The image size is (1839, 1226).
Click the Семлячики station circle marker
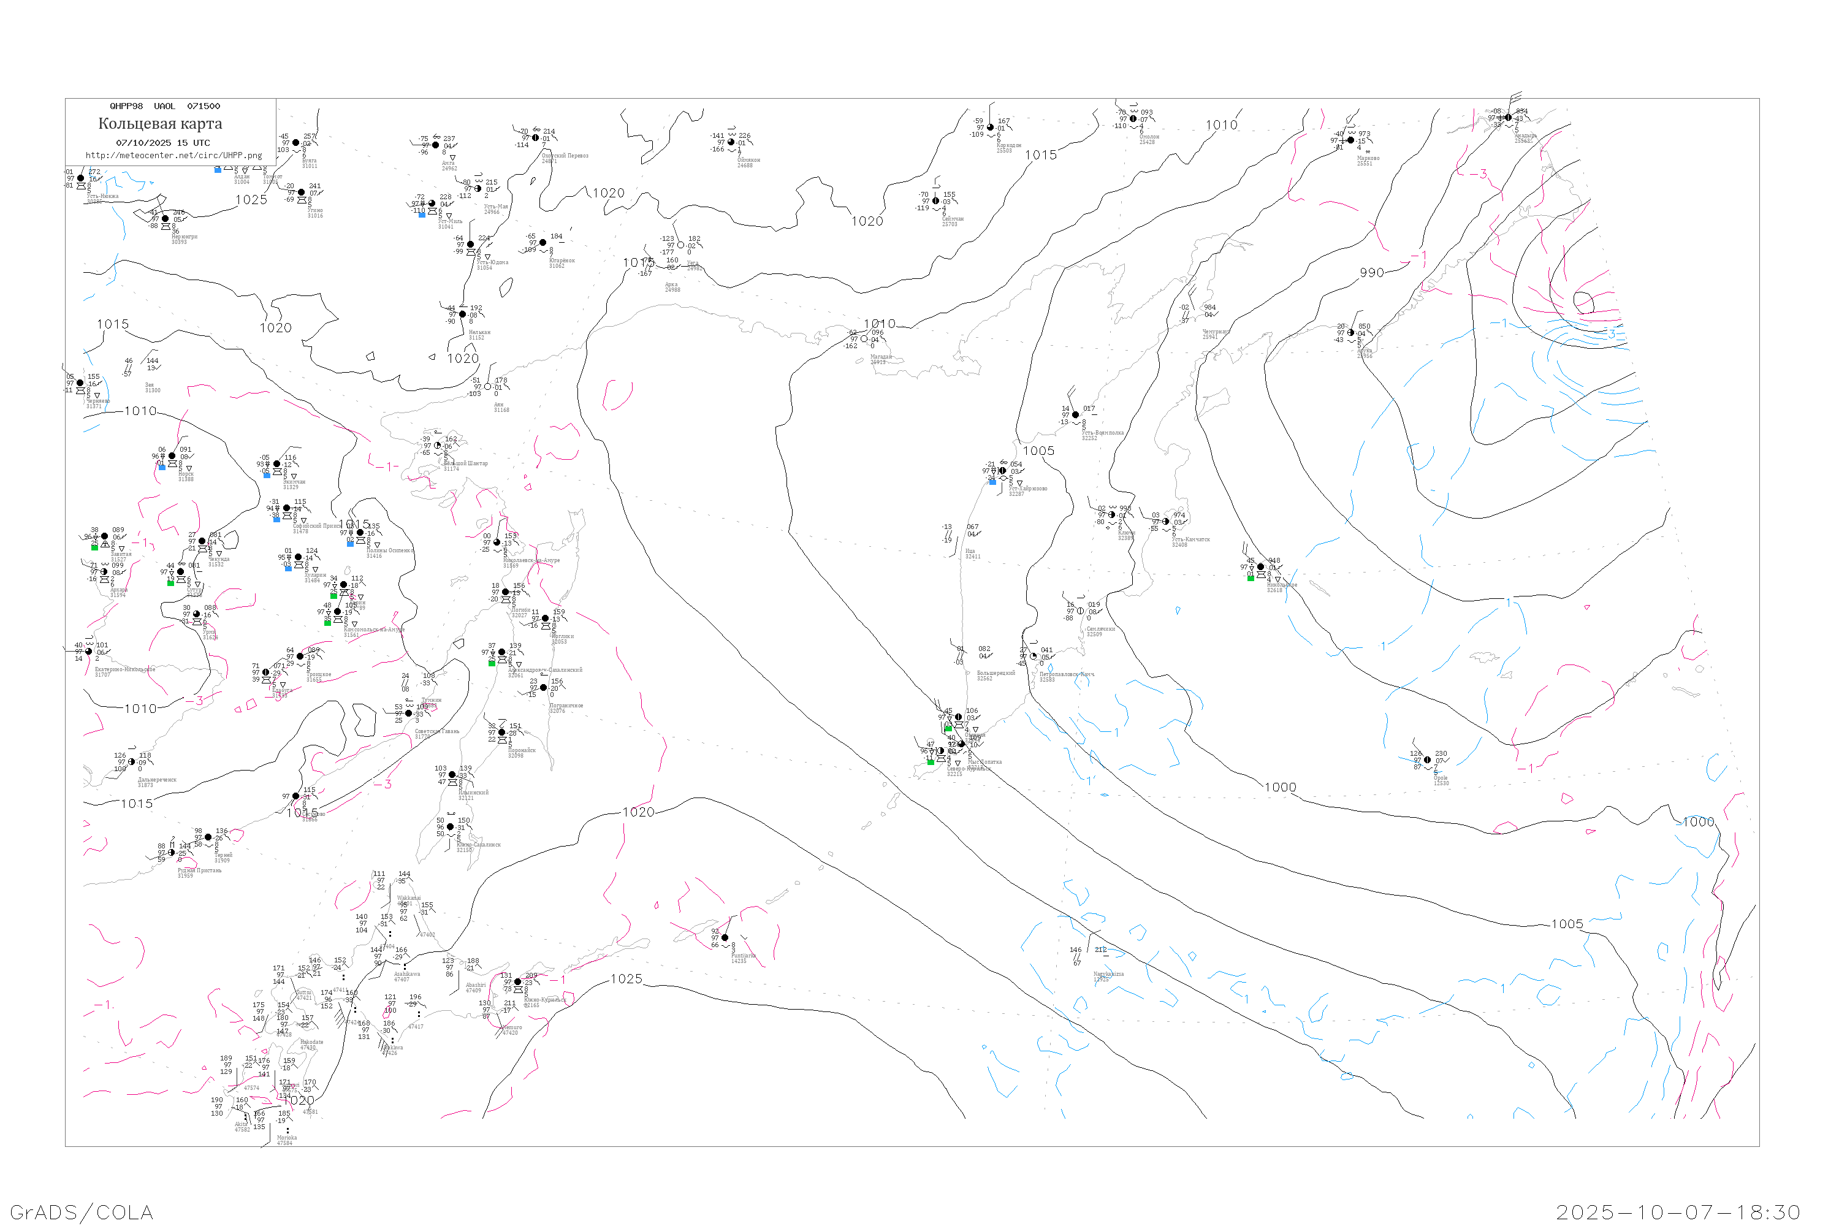1081,611
